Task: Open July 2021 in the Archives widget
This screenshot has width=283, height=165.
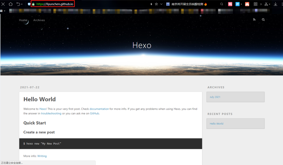Action: (x=215, y=97)
